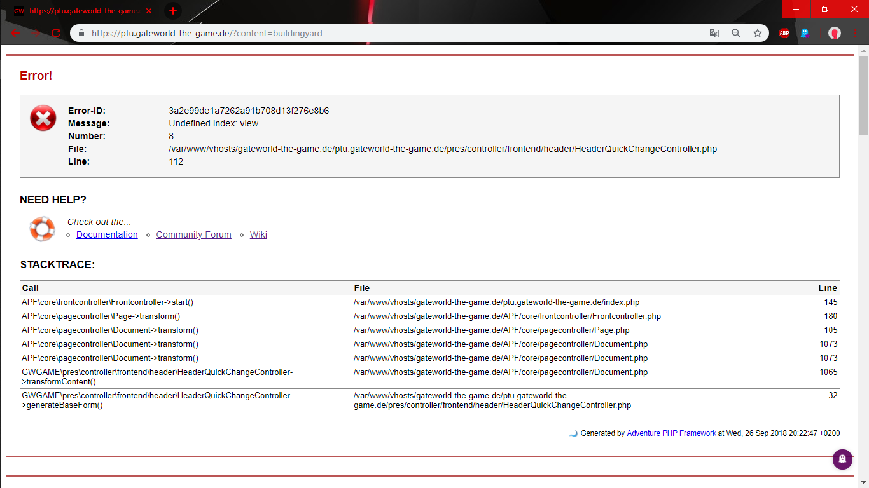
Task: Open the Adventure PHP Framework link
Action: [x=671, y=433]
